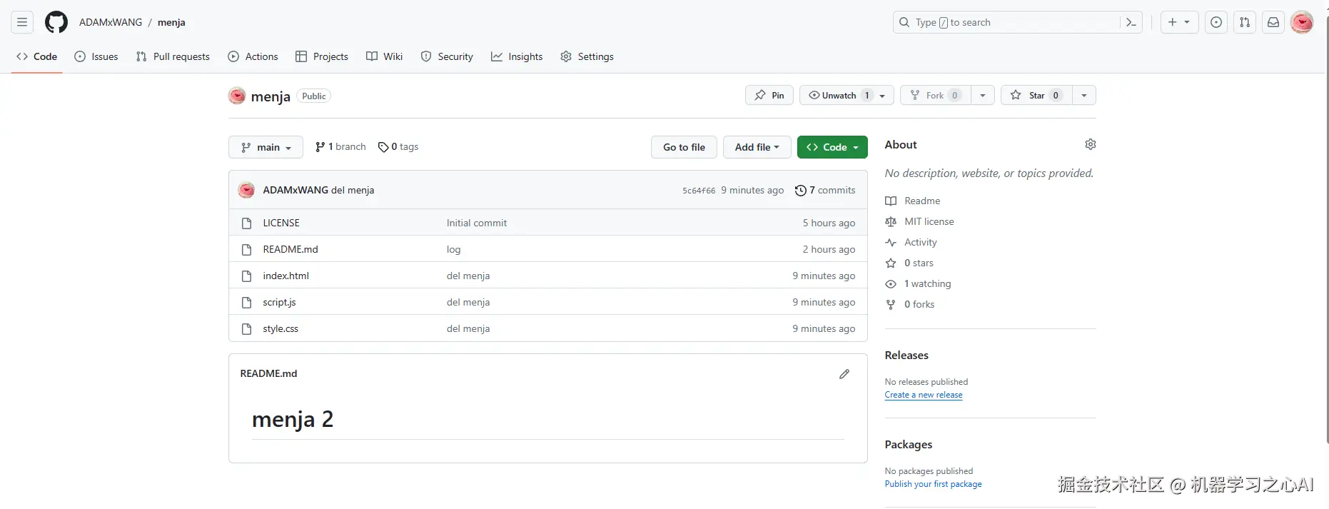Focus the Type / to search field
The width and height of the screenshot is (1329, 509).
[x=1018, y=22]
